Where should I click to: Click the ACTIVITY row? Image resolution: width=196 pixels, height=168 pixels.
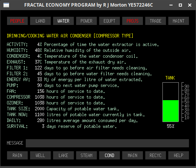tap(83, 44)
